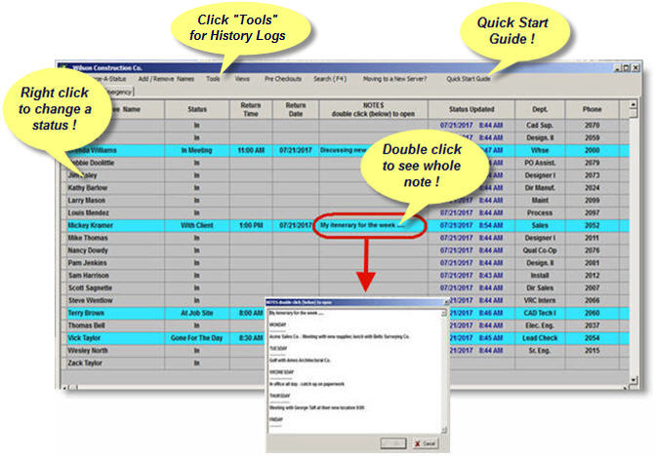Viewport: 655px width, 457px height.
Task: Open the Tools menu
Action: point(213,78)
